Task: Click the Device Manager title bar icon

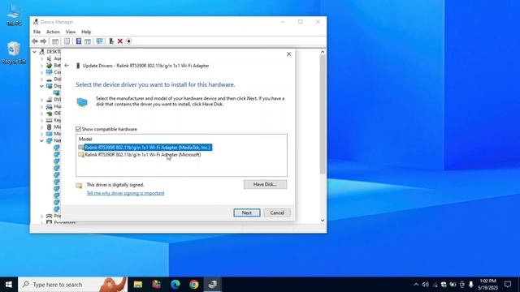Action: point(36,22)
